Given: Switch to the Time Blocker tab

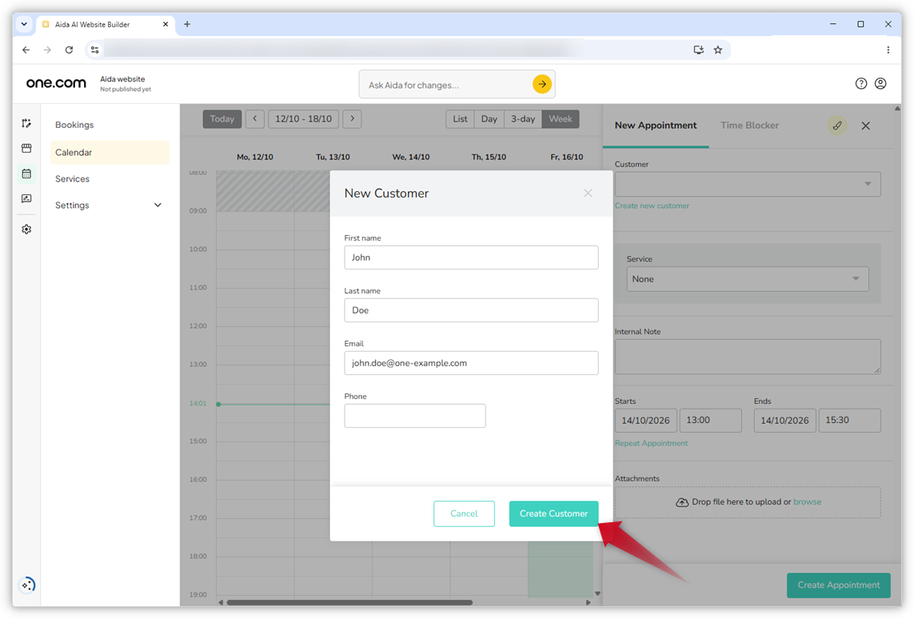Looking at the screenshot, I should [x=749, y=126].
